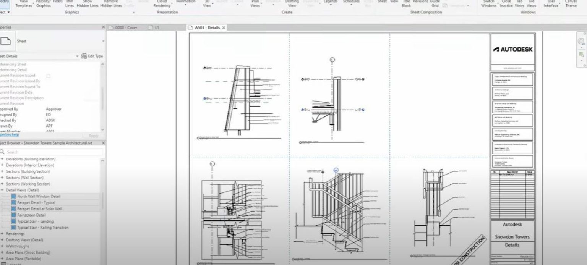Screen dimensions: 587x265
Task: Create a default 3D View
Action: click(x=207, y=4)
